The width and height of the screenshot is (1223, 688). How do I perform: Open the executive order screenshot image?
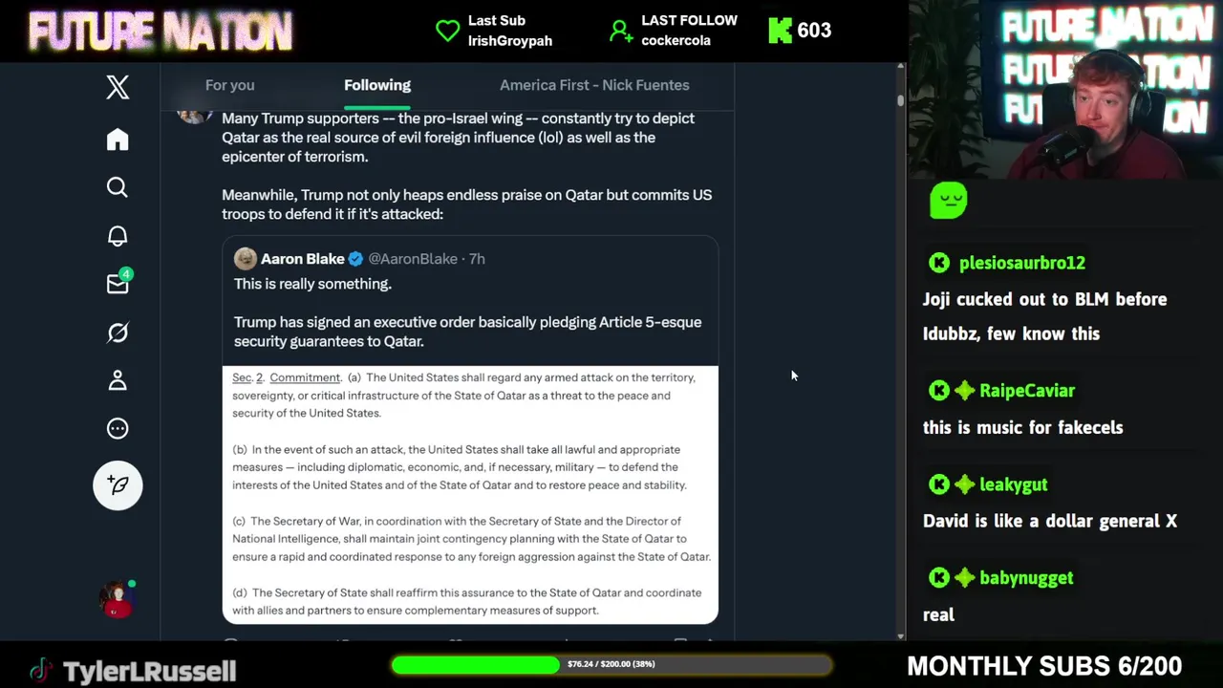pos(470,495)
